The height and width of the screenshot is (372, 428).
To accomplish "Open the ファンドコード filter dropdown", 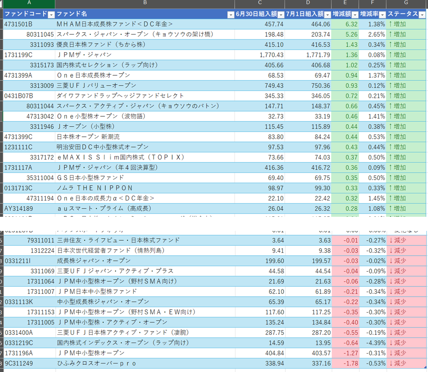I will 51,15.
